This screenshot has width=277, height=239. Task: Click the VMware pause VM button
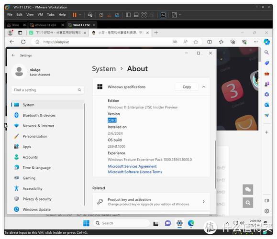click(x=75, y=15)
